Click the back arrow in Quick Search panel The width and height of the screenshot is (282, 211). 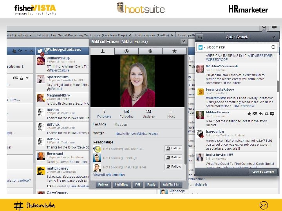click(200, 37)
